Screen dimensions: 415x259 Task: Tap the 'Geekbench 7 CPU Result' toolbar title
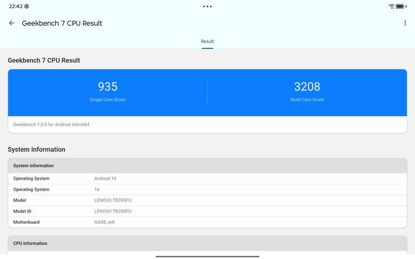tap(62, 23)
